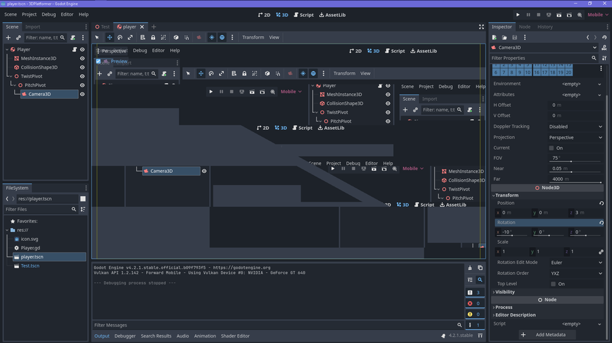612x343 pixels.
Task: Save resource with Inspector disk icon
Action: tap(515, 37)
